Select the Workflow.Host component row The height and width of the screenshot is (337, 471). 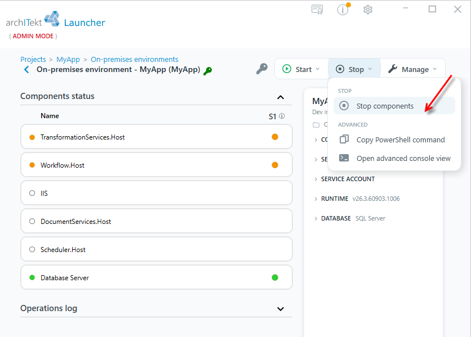click(157, 165)
